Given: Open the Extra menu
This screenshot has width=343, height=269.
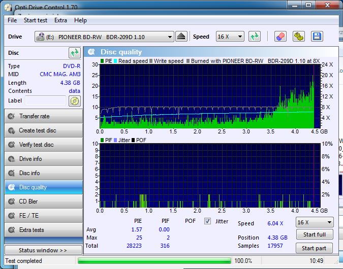Looking at the screenshot, I should coord(60,20).
